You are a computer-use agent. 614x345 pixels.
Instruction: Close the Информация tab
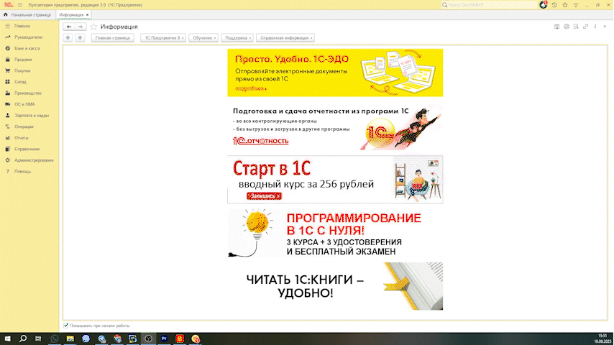[x=87, y=15]
